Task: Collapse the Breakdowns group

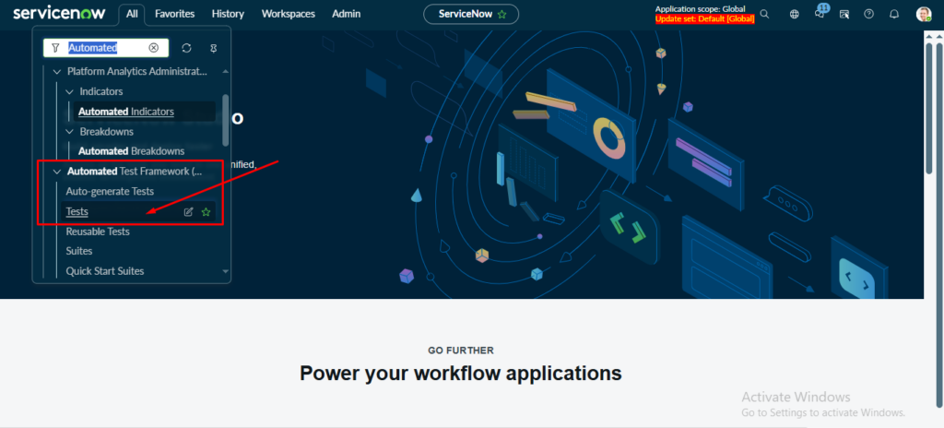Action: point(70,132)
